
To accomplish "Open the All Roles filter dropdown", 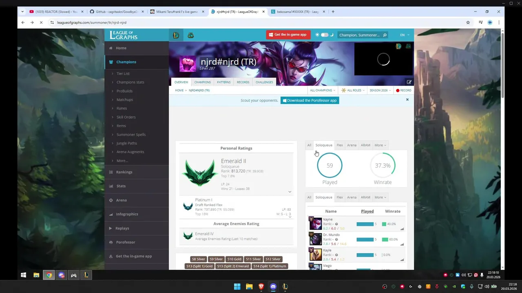I will tap(353, 90).
